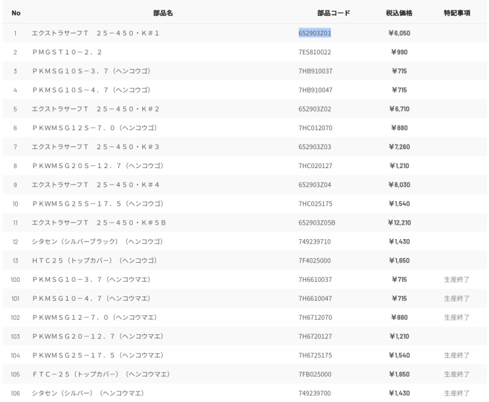This screenshot has height=402, width=489.
Task: Click part code 749239710
Action: tap(315, 242)
